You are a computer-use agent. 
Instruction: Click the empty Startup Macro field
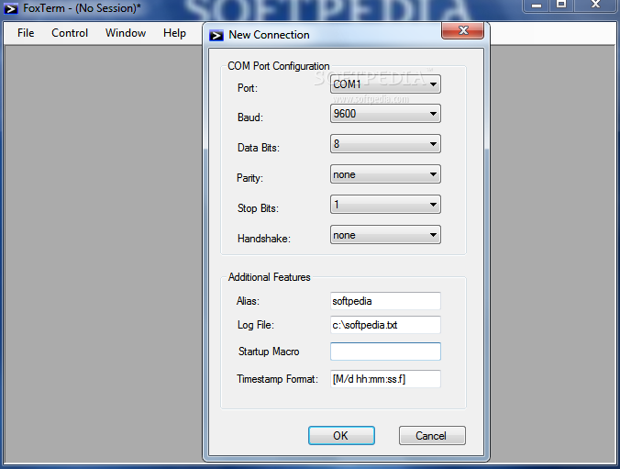coord(385,352)
